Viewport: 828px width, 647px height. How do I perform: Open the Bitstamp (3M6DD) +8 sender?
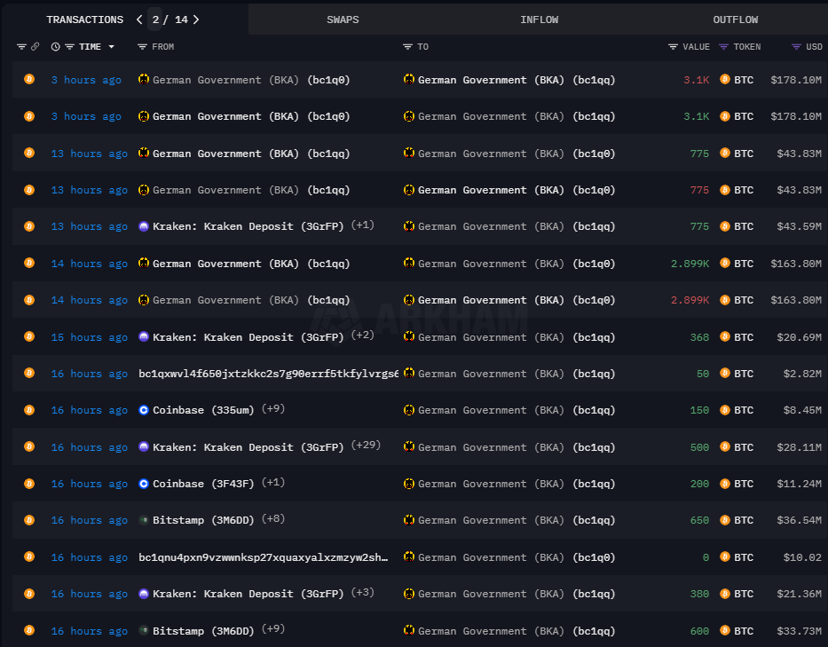pyautogui.click(x=202, y=520)
